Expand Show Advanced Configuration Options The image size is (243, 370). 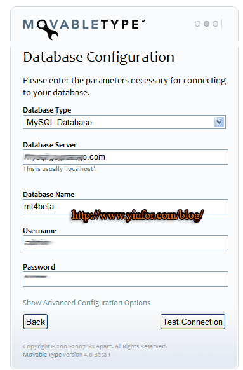[87, 303]
